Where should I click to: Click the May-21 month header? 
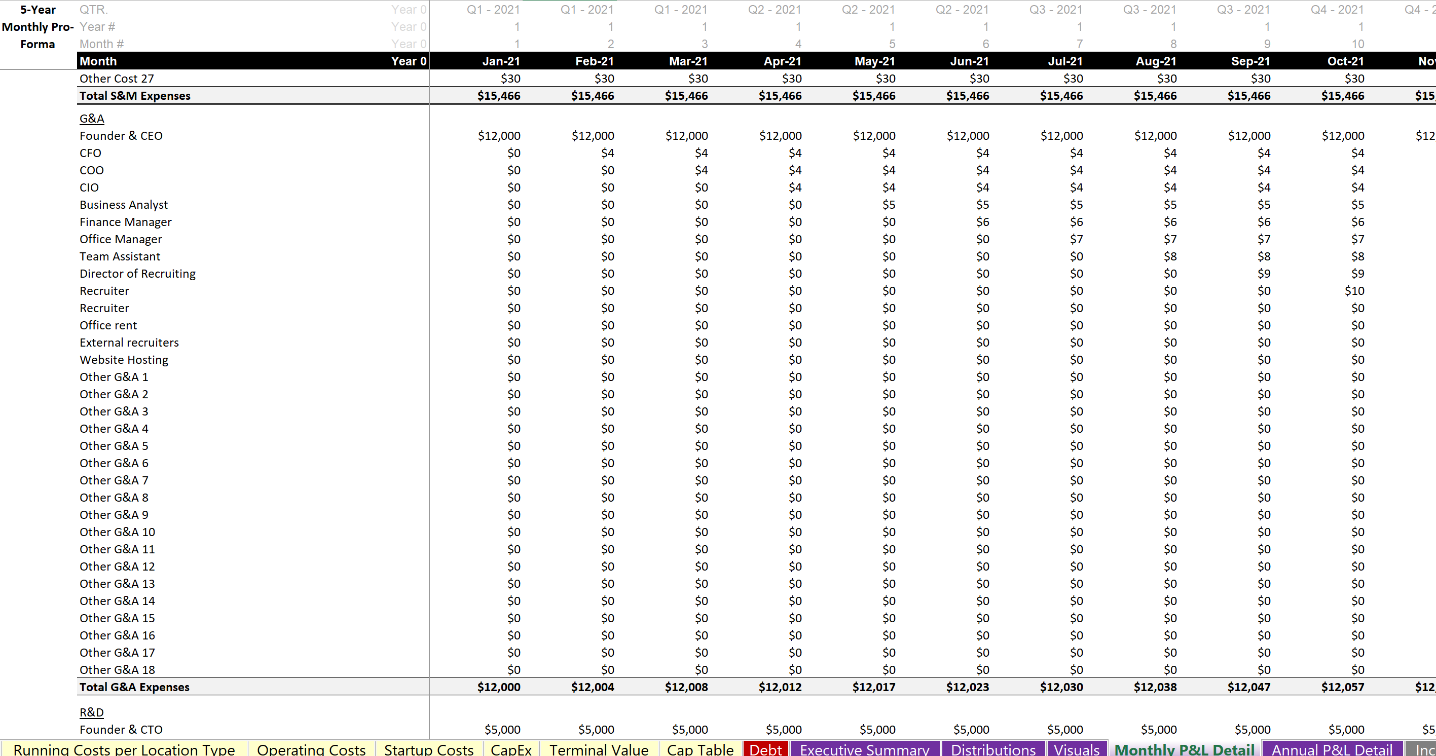click(x=875, y=61)
